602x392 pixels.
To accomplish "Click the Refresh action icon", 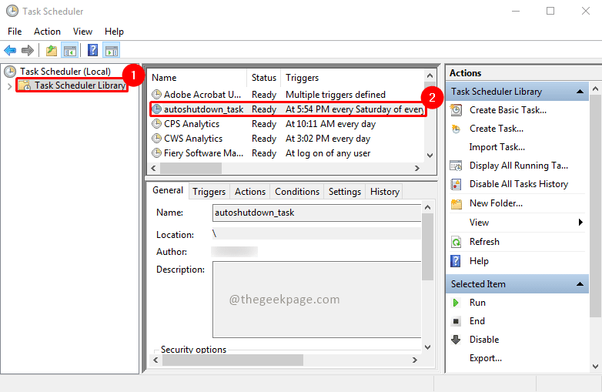I will pos(456,242).
